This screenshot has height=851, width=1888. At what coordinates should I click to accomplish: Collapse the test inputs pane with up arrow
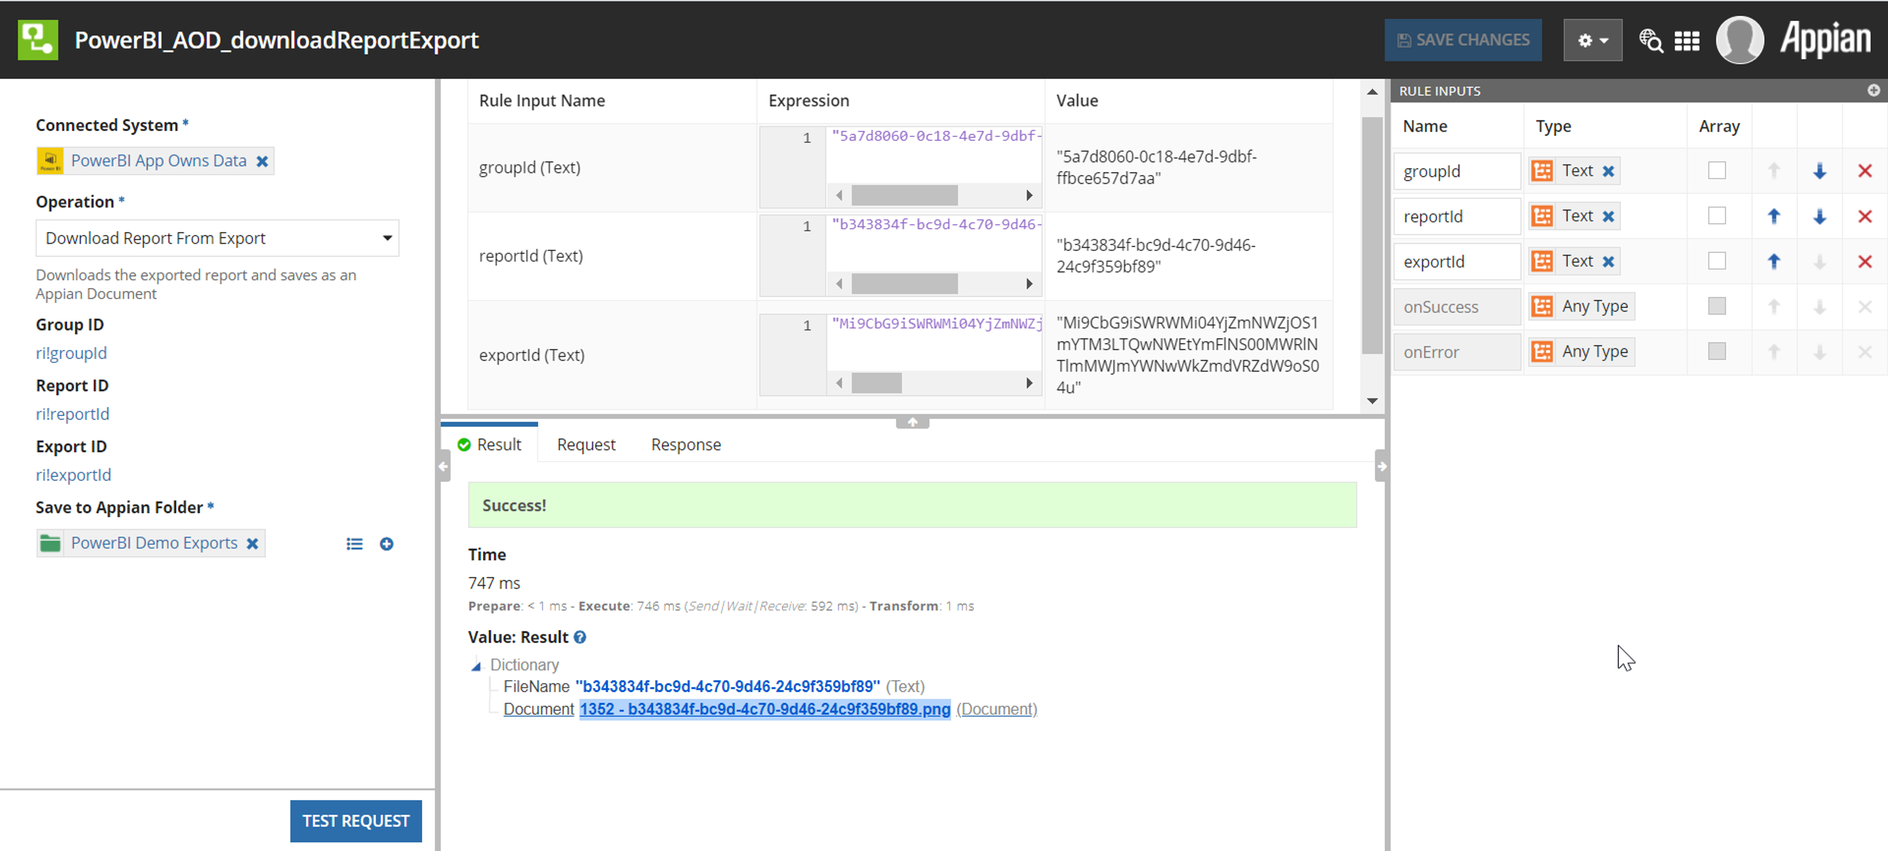[x=912, y=422]
